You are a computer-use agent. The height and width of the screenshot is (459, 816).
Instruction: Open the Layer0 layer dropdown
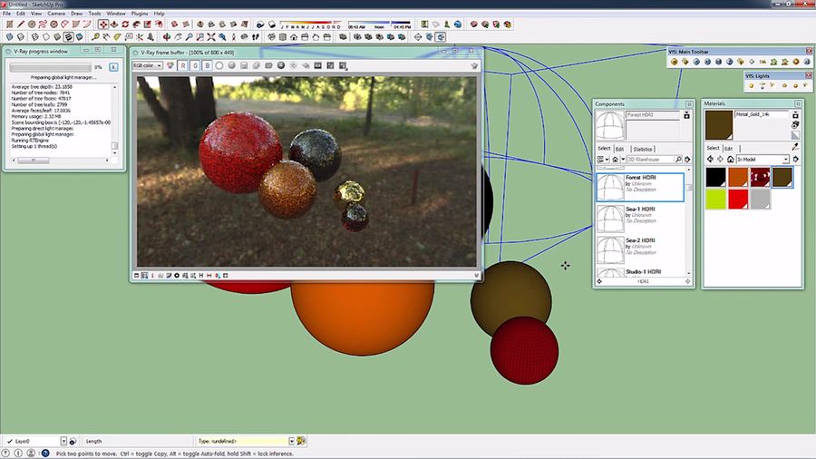(63, 441)
